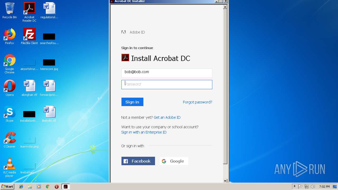
Task: Close the Acrobat DC Installer window
Action: point(226,1)
